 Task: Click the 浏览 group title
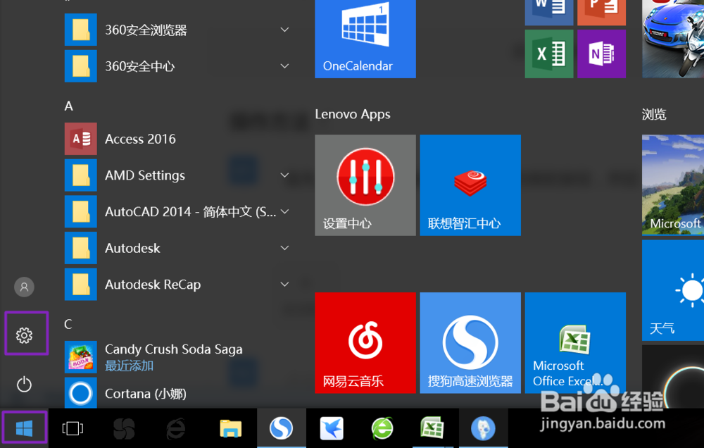[x=654, y=114]
